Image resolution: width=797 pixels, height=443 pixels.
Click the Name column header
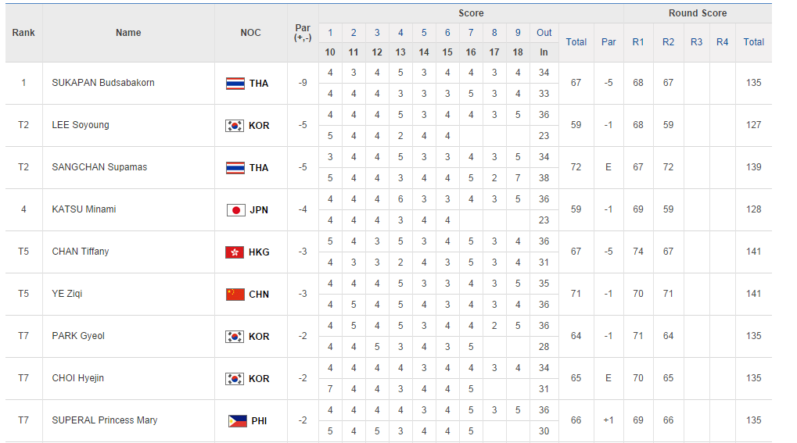coord(128,33)
